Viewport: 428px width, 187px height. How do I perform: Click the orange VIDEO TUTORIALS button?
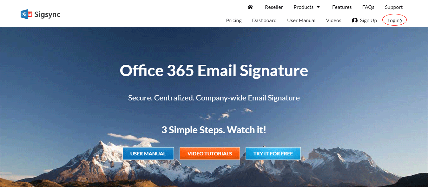[210, 154]
